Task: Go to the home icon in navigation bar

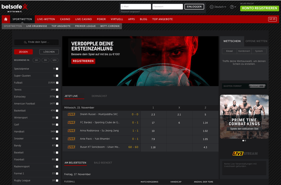Action: coord(6,19)
